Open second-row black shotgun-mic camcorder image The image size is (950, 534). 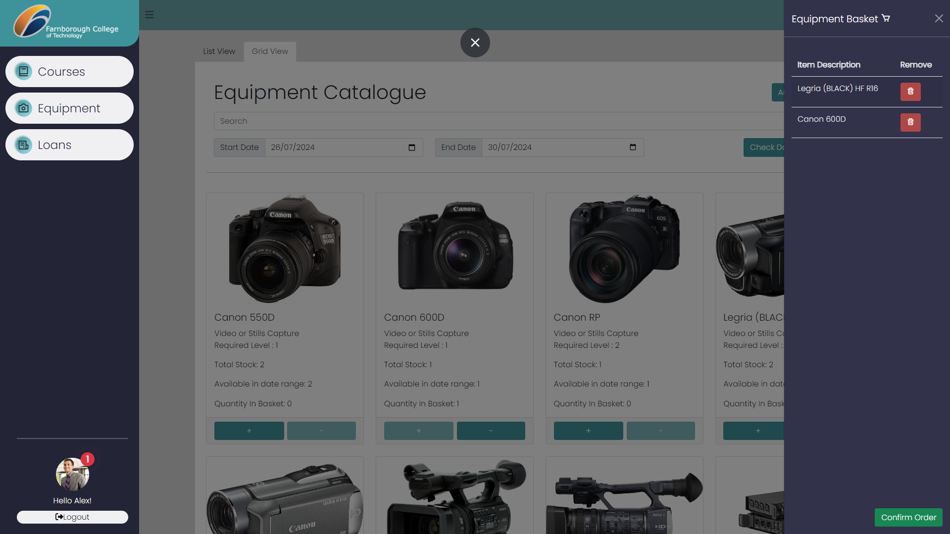pos(454,497)
